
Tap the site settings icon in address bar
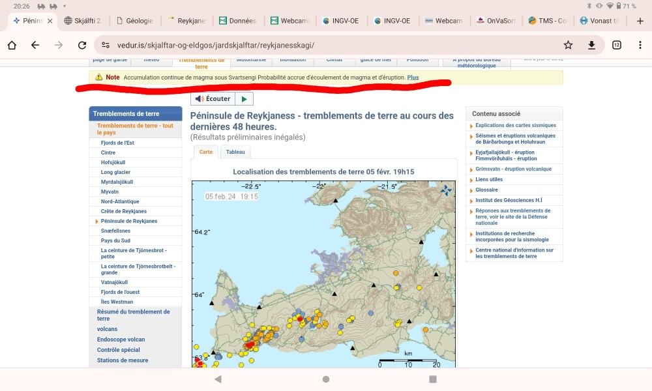105,45
